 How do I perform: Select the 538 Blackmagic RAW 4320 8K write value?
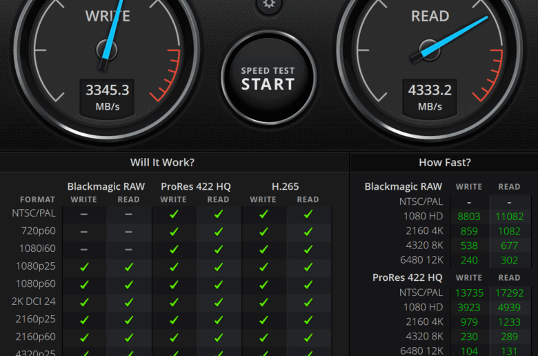point(469,246)
